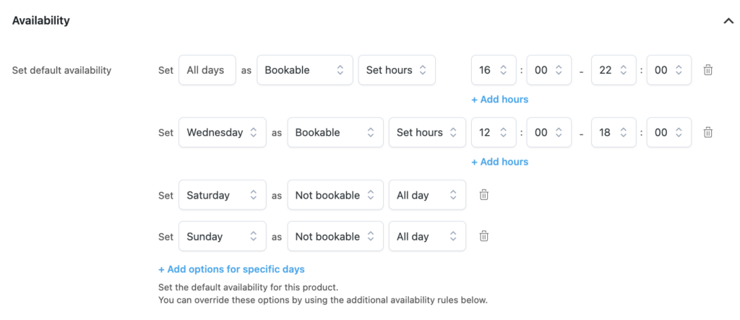Add hours under All days rule
The width and height of the screenshot is (740, 320).
(500, 100)
